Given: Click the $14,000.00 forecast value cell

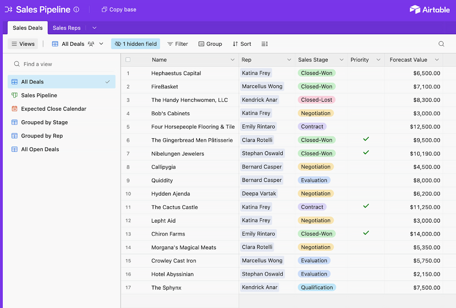Looking at the screenshot, I should point(414,234).
